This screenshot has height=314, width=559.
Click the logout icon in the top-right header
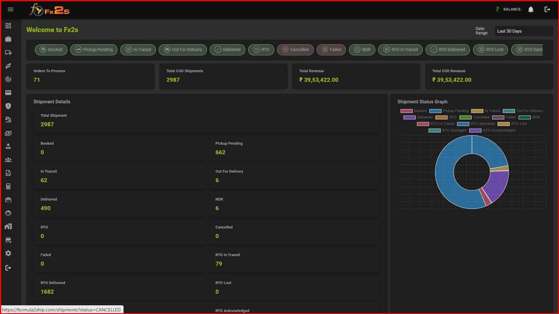coord(547,9)
